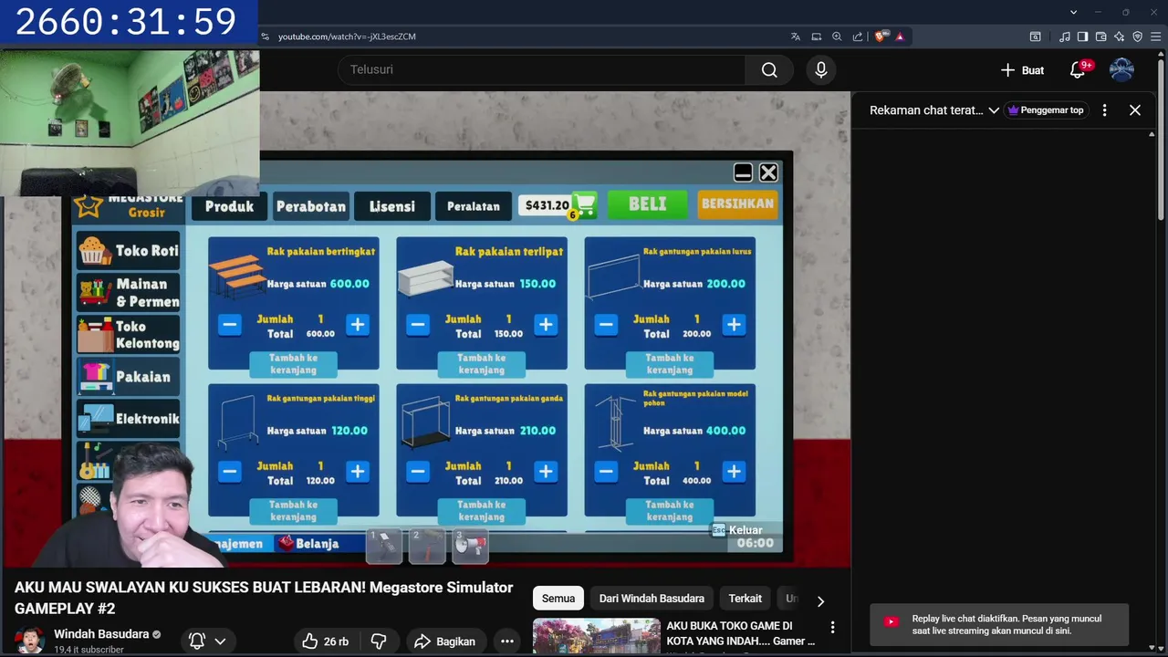Open the kebab menu of suggested video
The height and width of the screenshot is (657, 1168).
click(832, 627)
